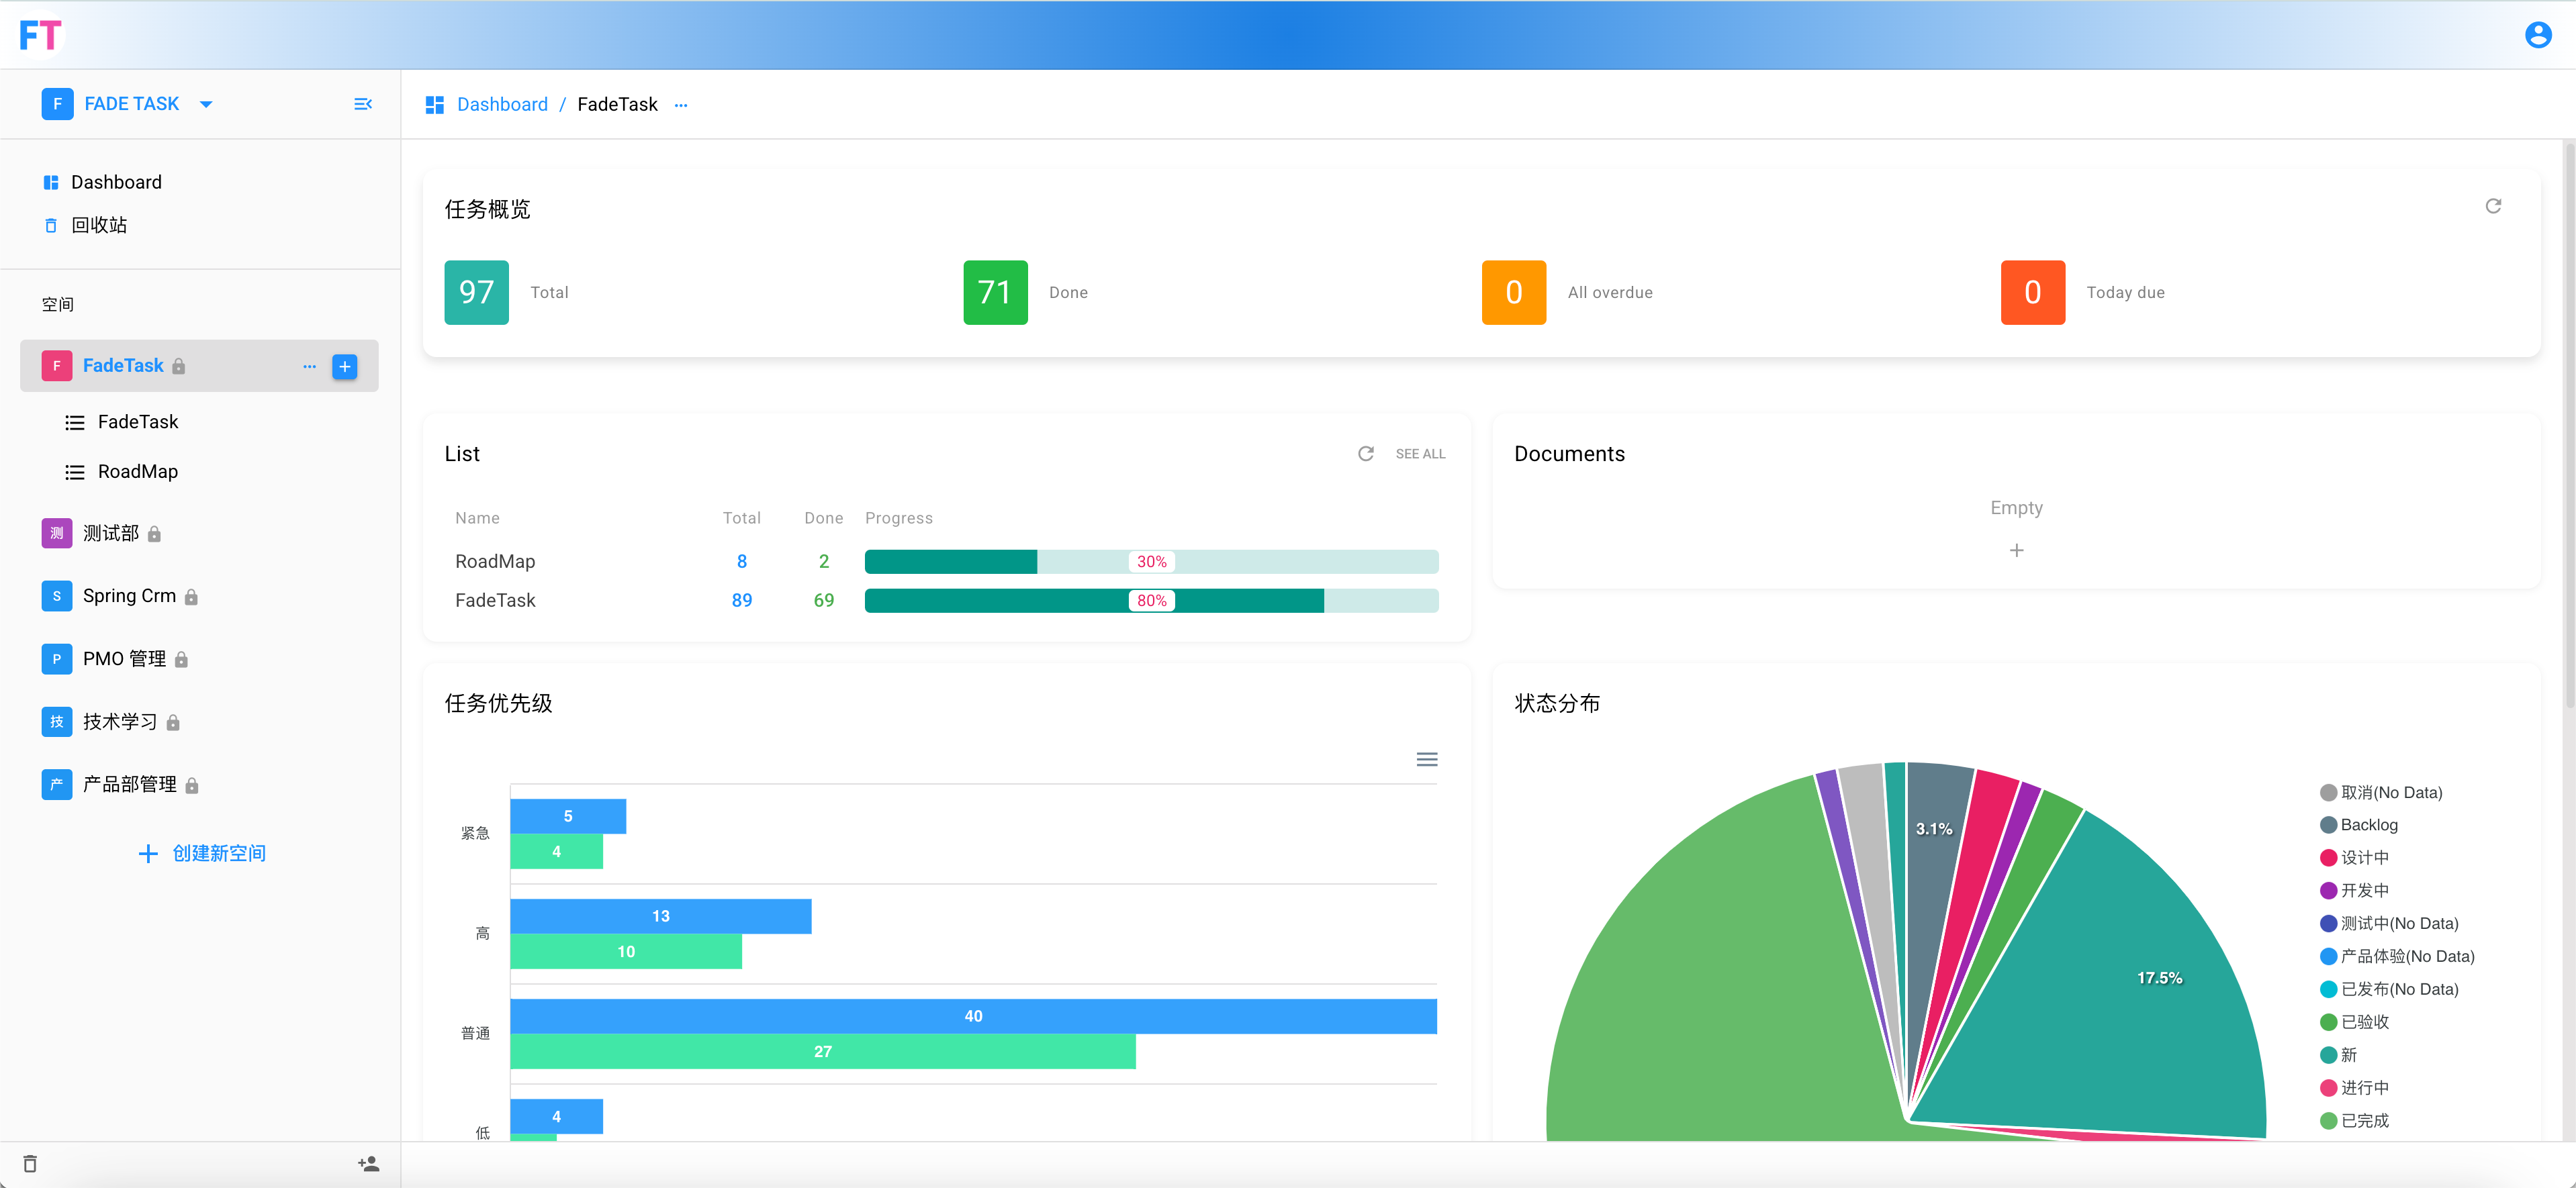The height and width of the screenshot is (1188, 2576).
Task: Toggle 产品体验(No Data) legend entry
Action: tap(2396, 957)
